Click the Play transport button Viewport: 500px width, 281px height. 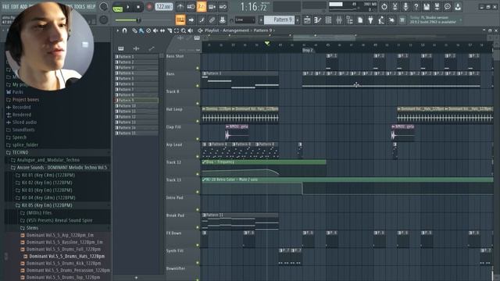(128, 7)
